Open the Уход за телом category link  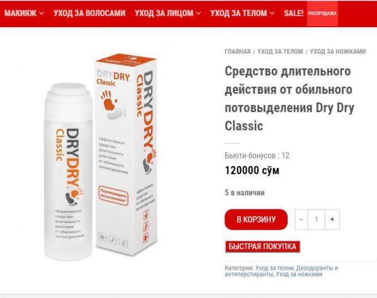click(x=274, y=268)
